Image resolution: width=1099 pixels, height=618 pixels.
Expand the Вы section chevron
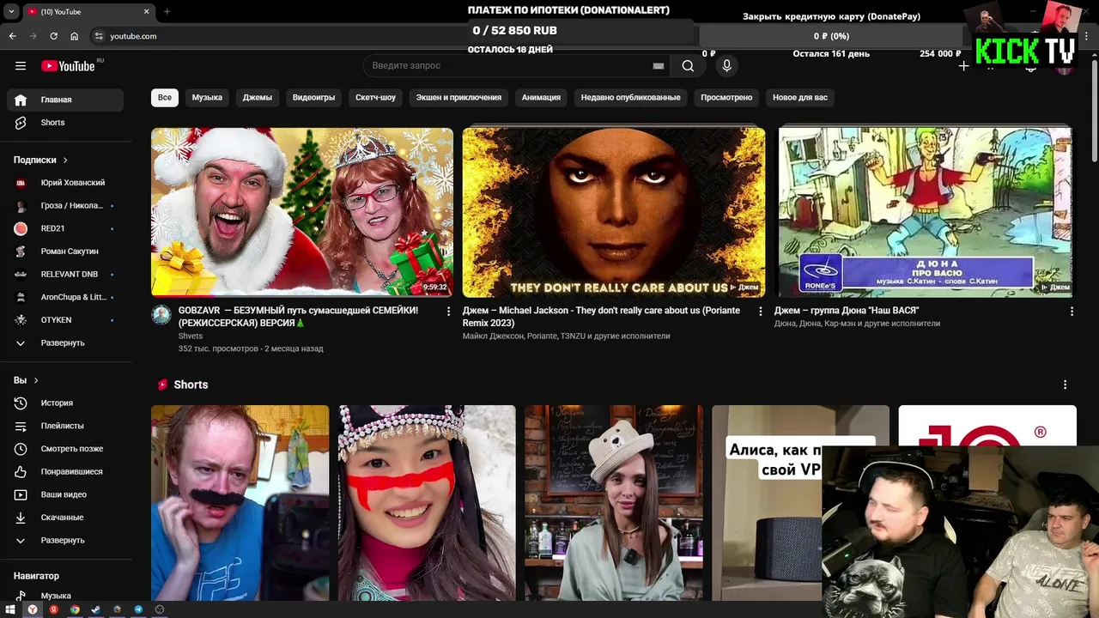click(x=35, y=380)
